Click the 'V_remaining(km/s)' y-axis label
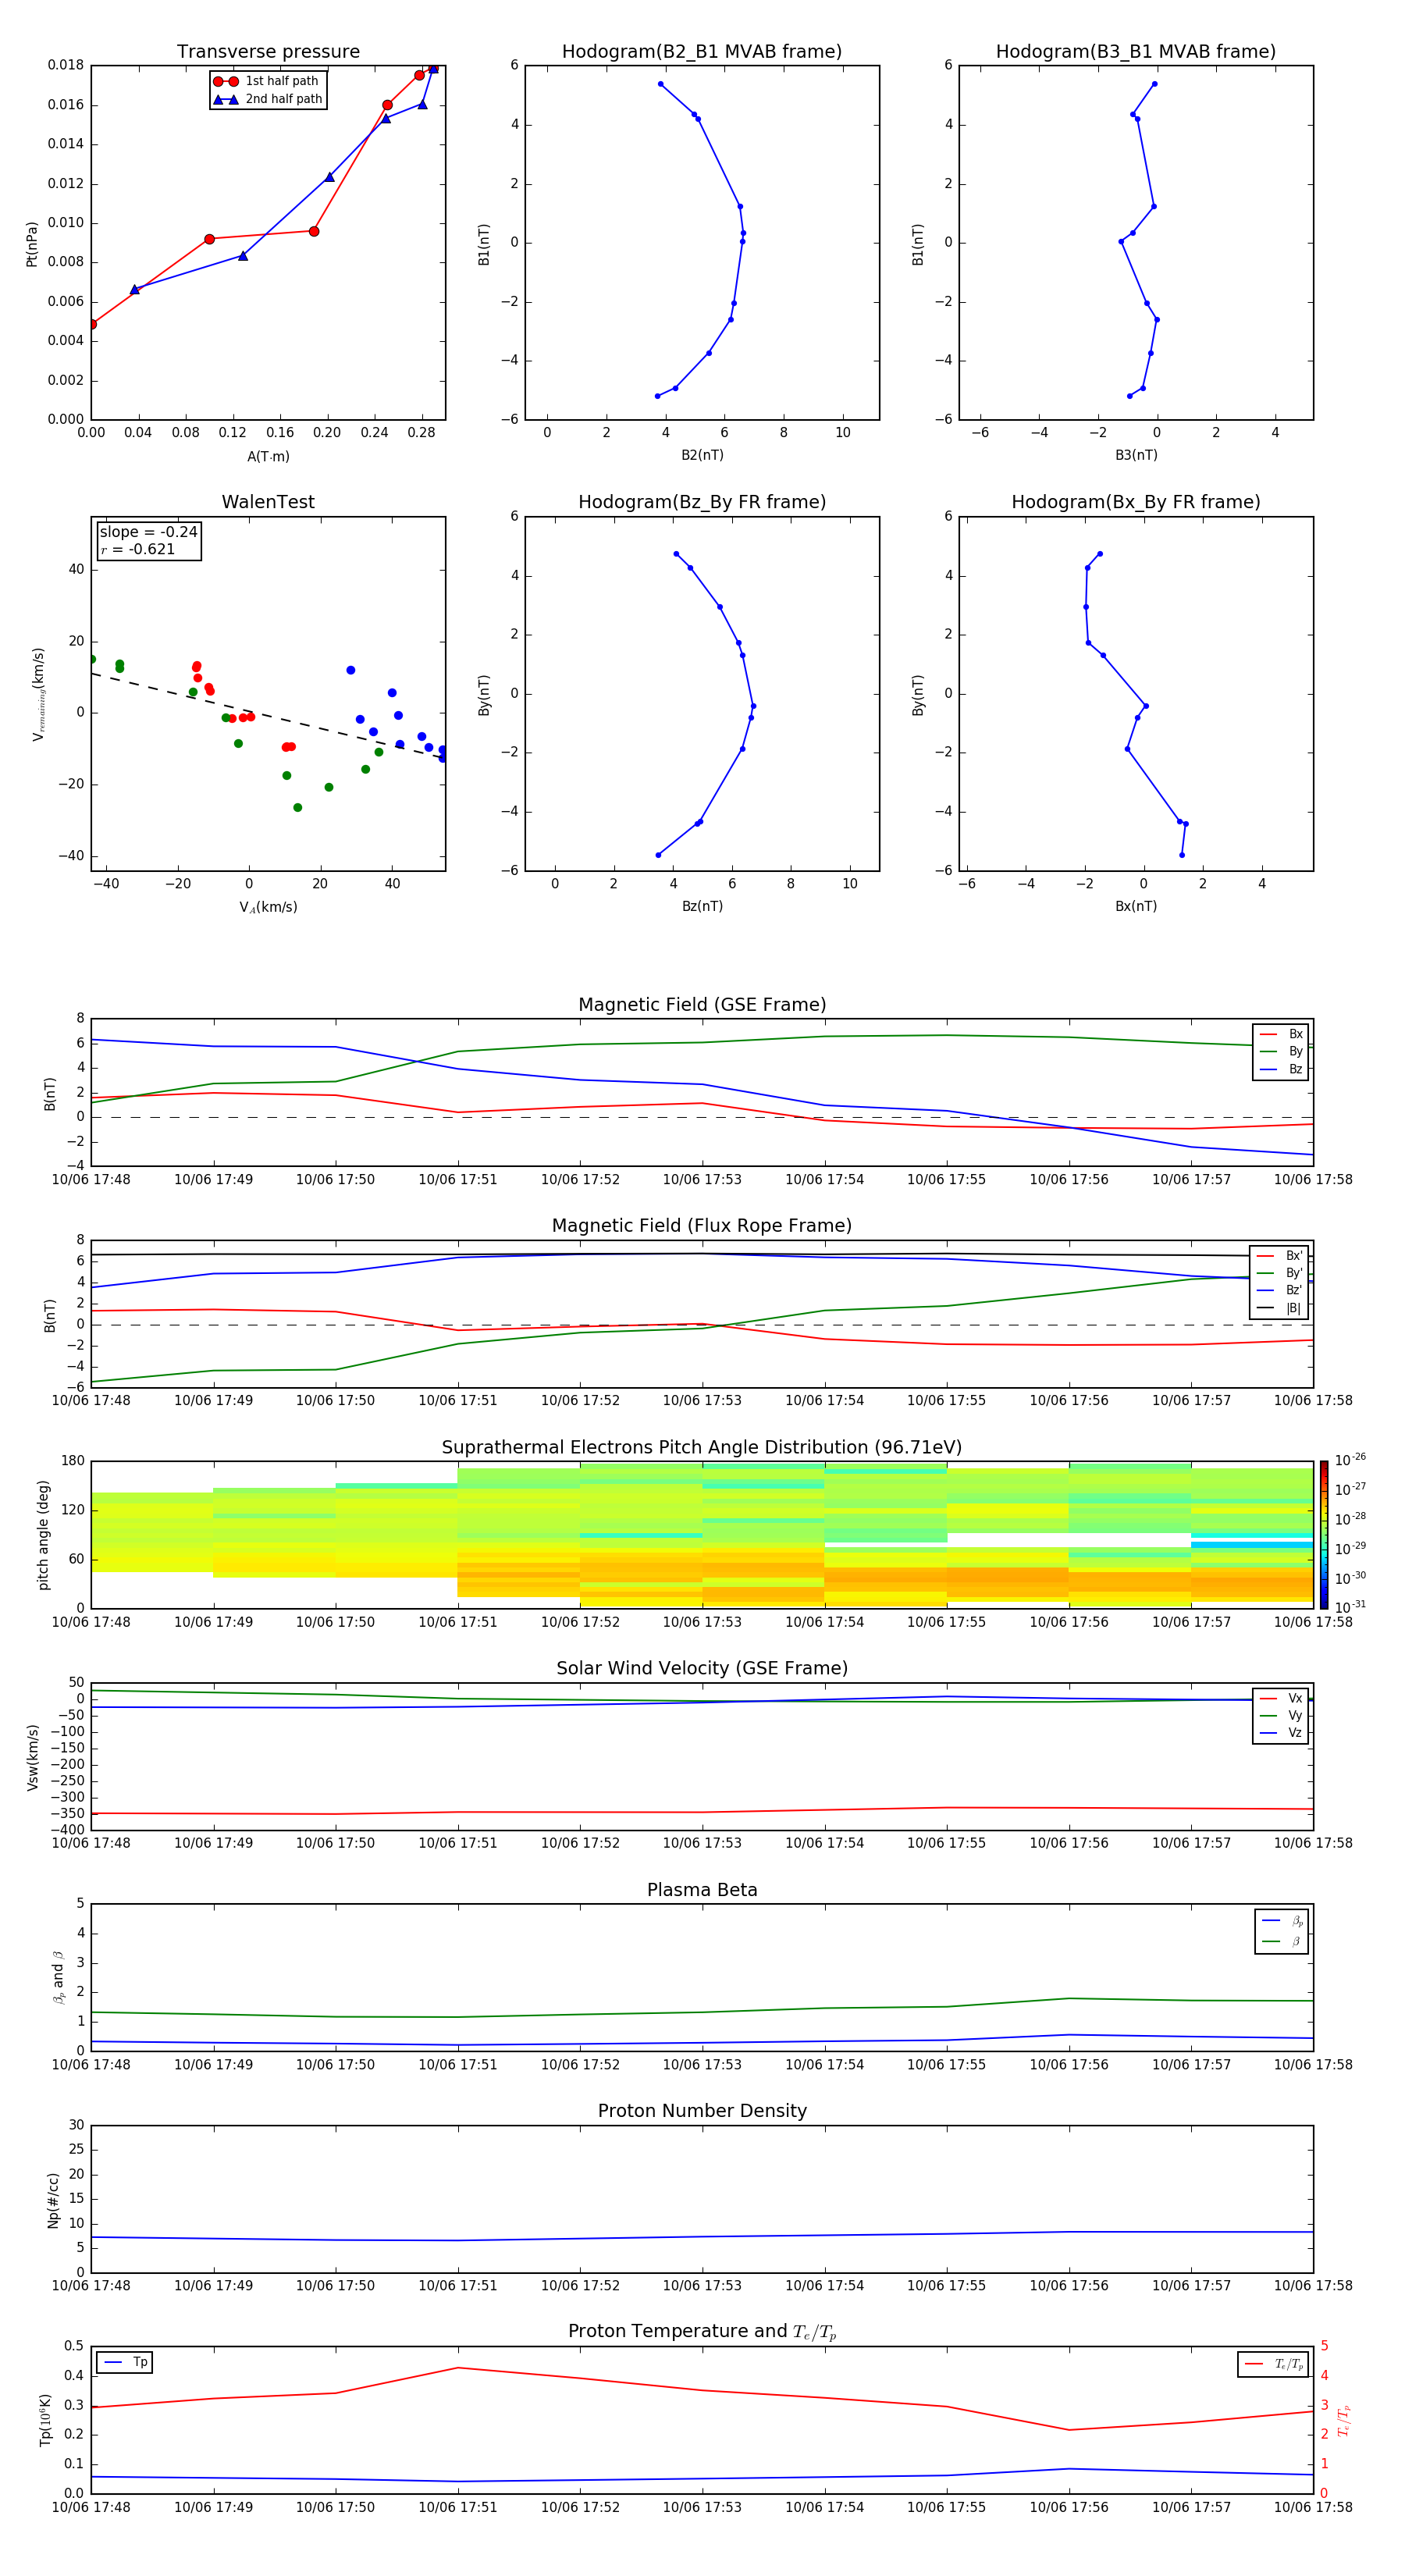Screen dimensions: 1405x2576 [x=38, y=695]
